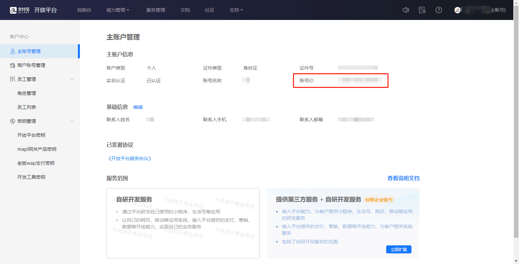
Task: Click the work order list icon
Action: pos(422,10)
